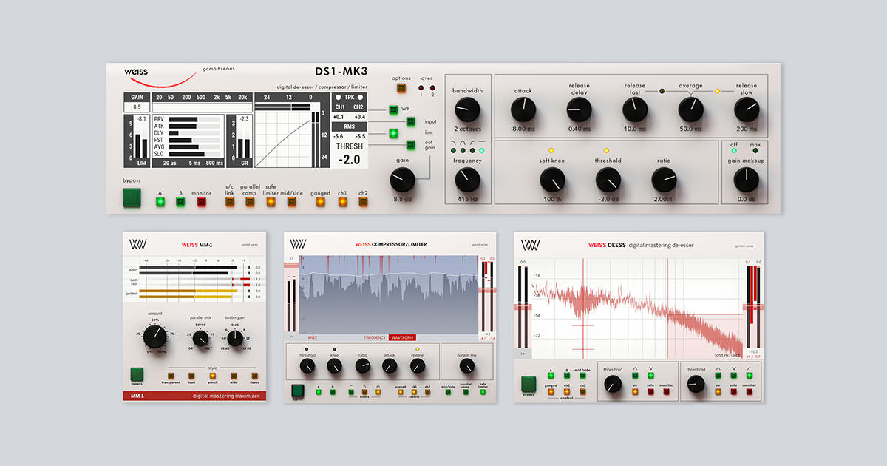The height and width of the screenshot is (466, 887).
Task: Select the loud style on the MM-1
Action: tap(191, 375)
